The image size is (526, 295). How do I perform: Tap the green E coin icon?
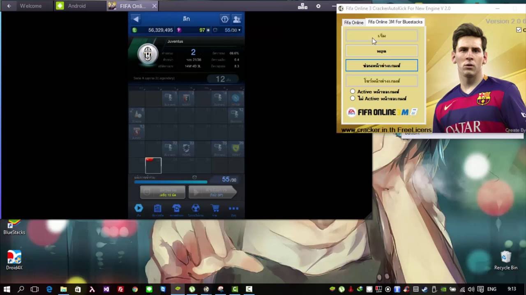coord(134,30)
